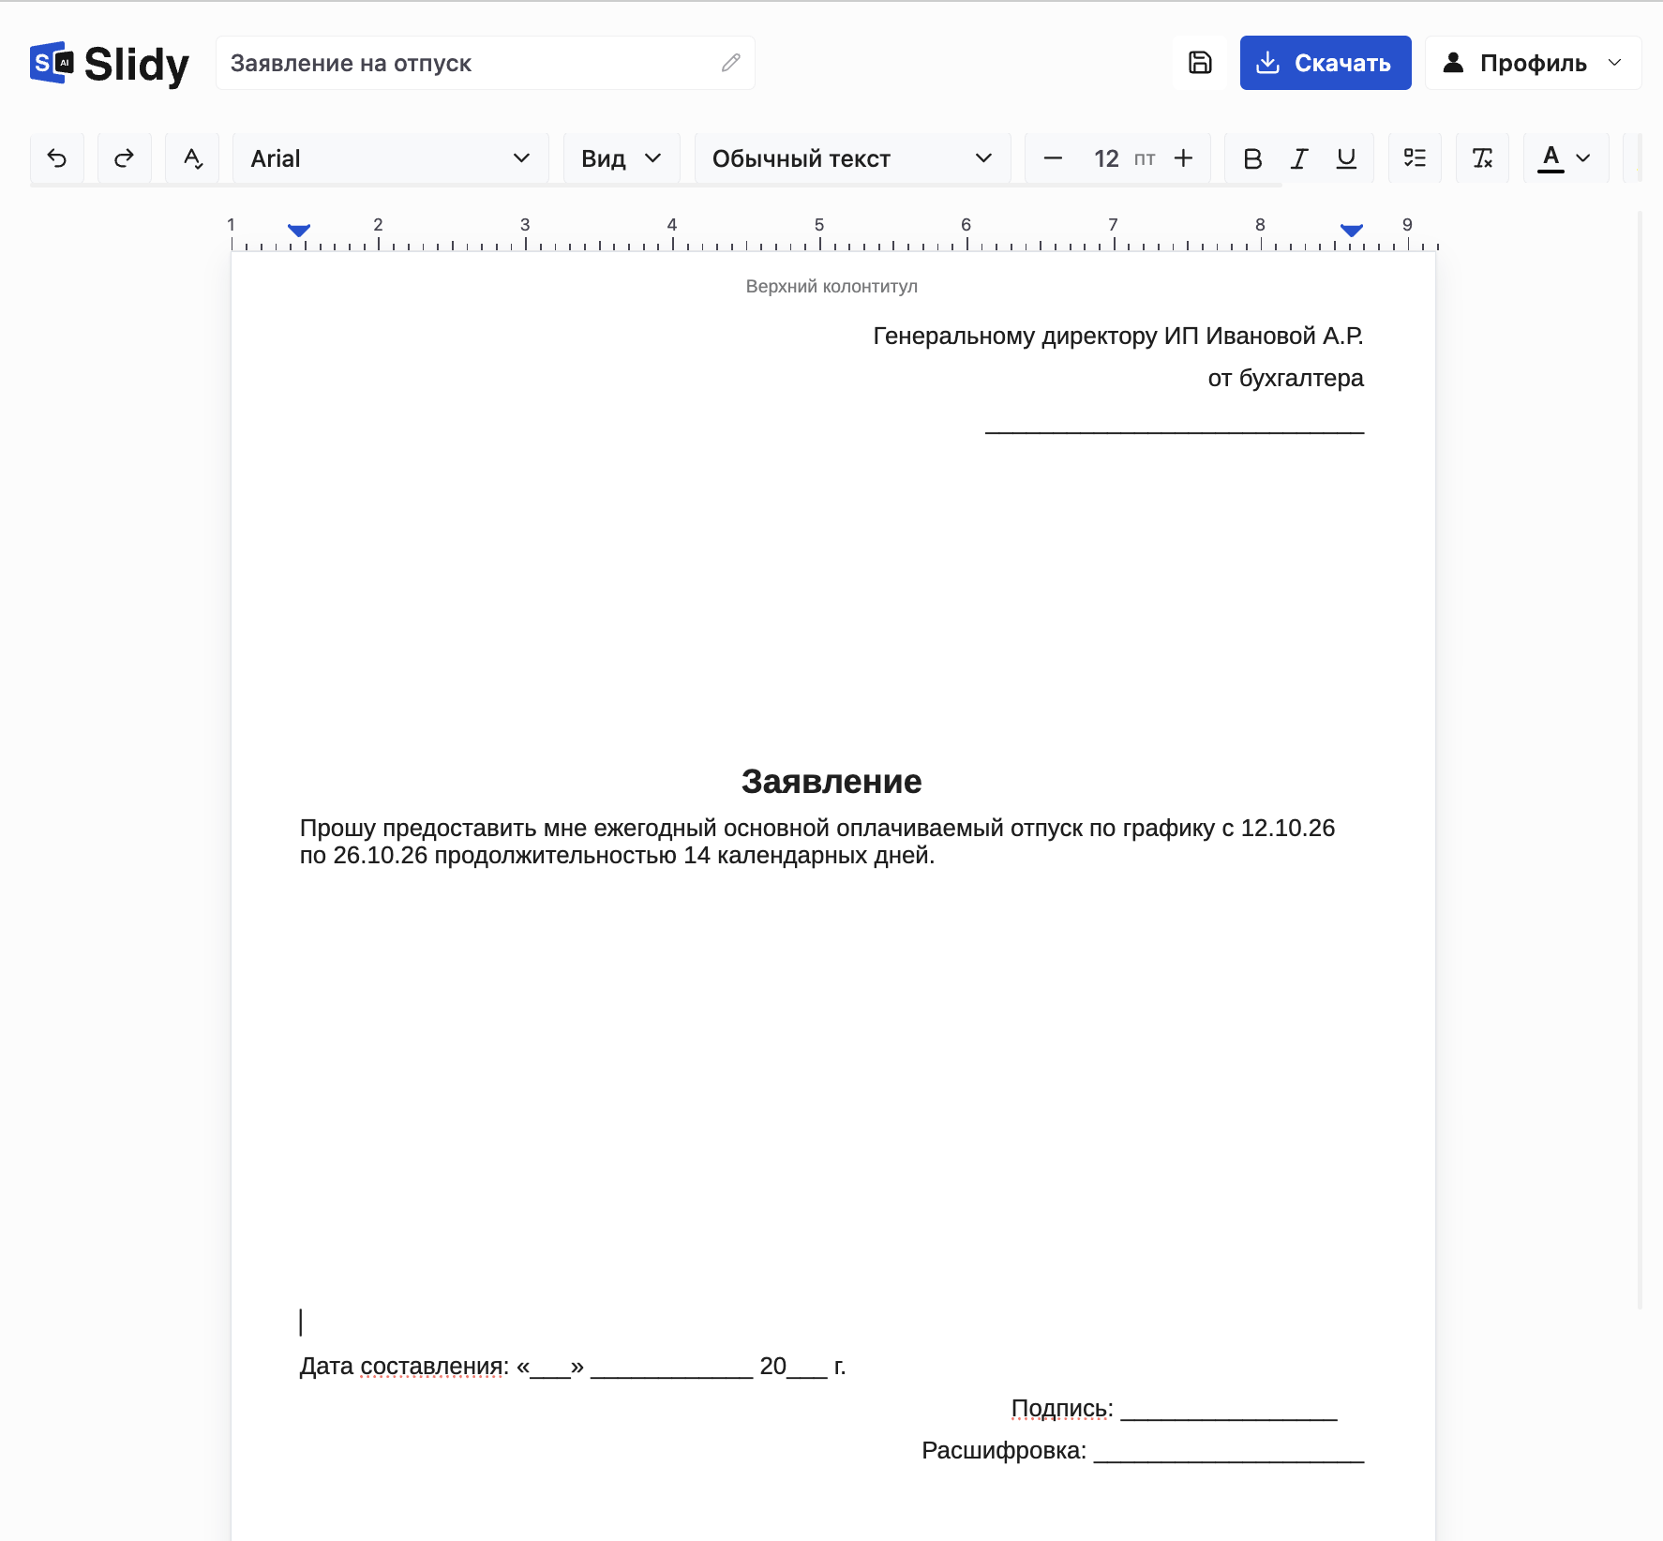Toggle underline formatting

(1346, 158)
